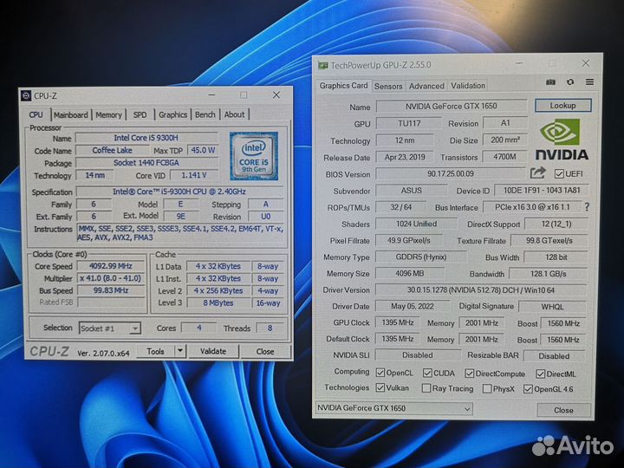
Task: Click the Bus Interface question mark icon
Action: 587,207
